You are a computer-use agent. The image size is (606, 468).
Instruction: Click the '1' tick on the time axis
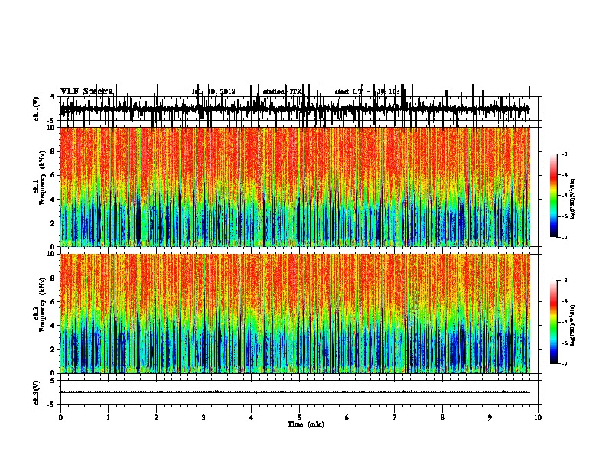click(x=108, y=418)
